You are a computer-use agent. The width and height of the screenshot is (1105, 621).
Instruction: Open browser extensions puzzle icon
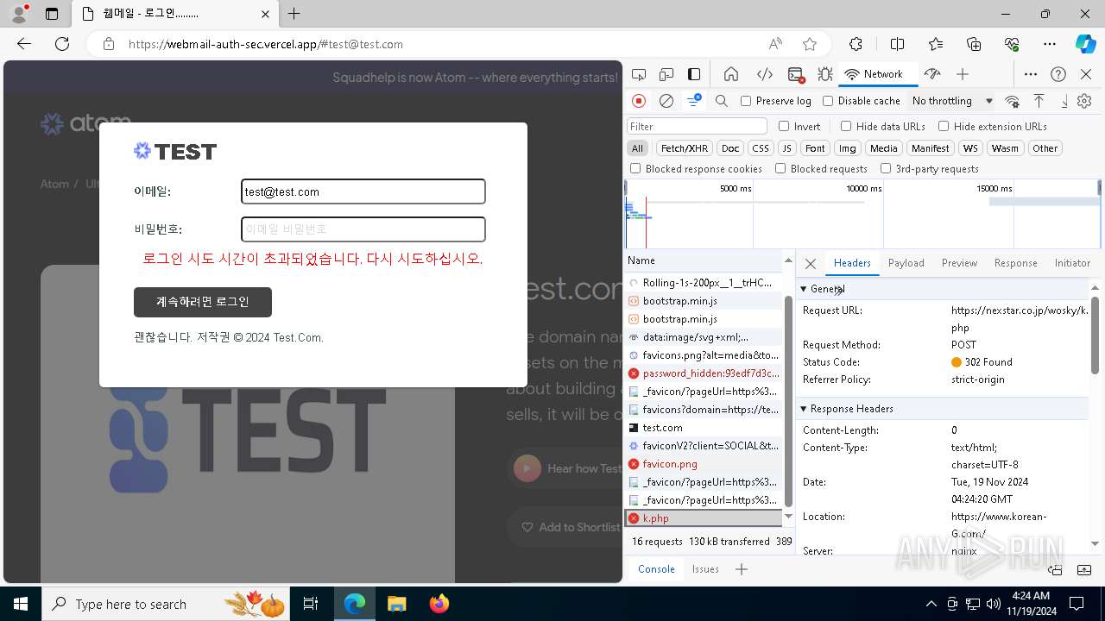[856, 44]
